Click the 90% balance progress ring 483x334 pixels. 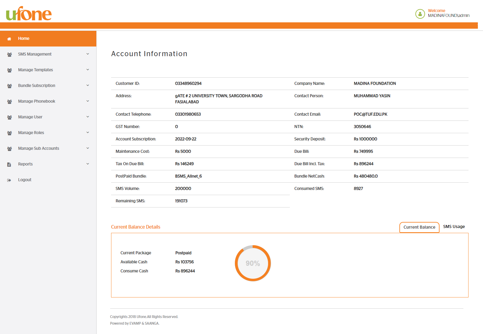coord(253,263)
